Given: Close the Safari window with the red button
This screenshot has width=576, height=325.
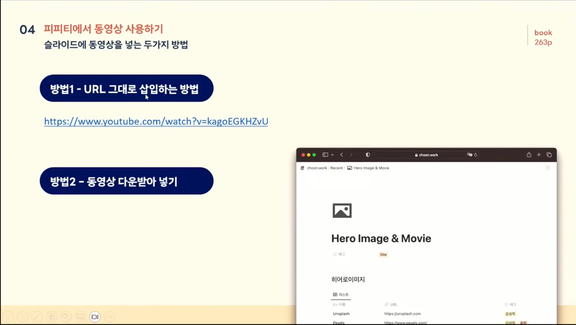Looking at the screenshot, I should (303, 155).
